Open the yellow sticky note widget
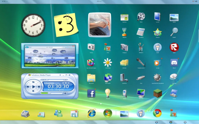The image size is (199, 124). (x=66, y=25)
